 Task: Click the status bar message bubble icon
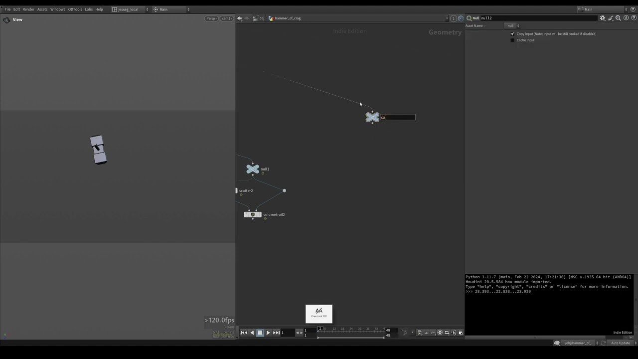click(x=557, y=343)
